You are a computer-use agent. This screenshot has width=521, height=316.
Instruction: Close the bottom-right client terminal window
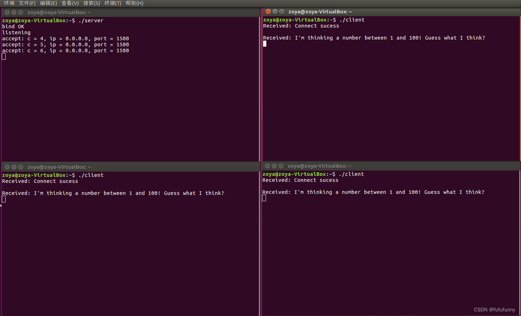[267, 166]
